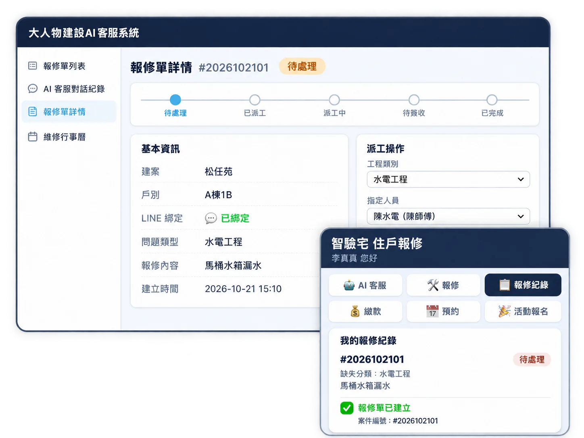
Task: Click the AI 客服對話紀錄 chat bubble icon
Action: click(x=33, y=89)
